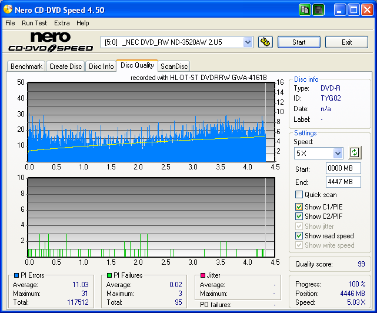Image resolution: width=377 pixels, height=313 pixels.
Task: Open the Help menu
Action: coord(83,23)
